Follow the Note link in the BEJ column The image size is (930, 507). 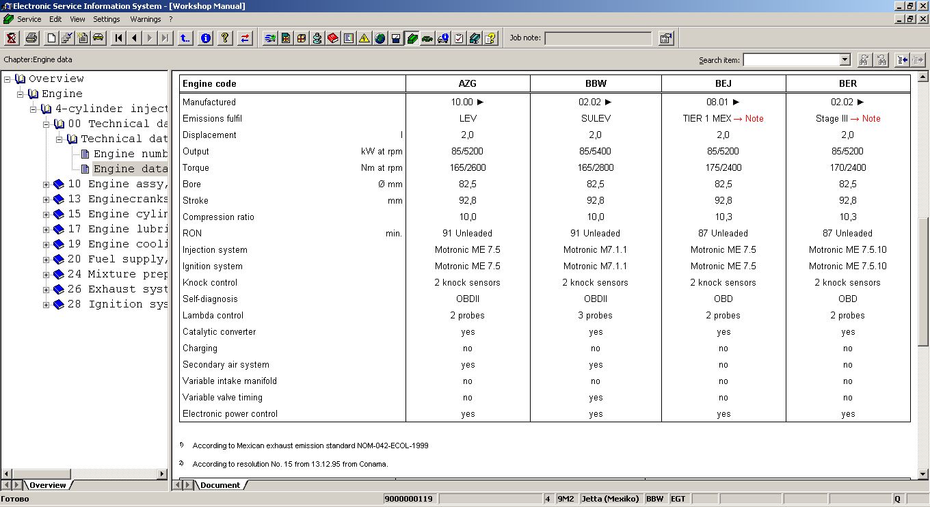pyautogui.click(x=754, y=119)
